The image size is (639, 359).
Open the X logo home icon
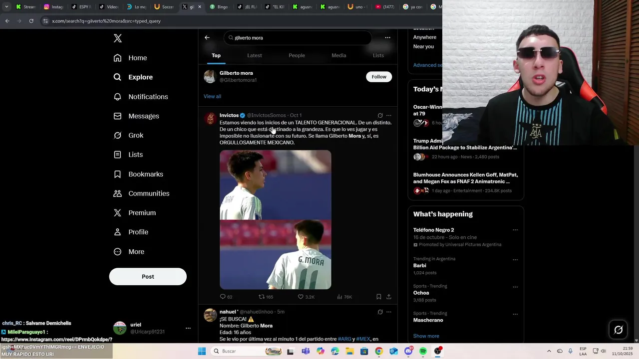[118, 38]
